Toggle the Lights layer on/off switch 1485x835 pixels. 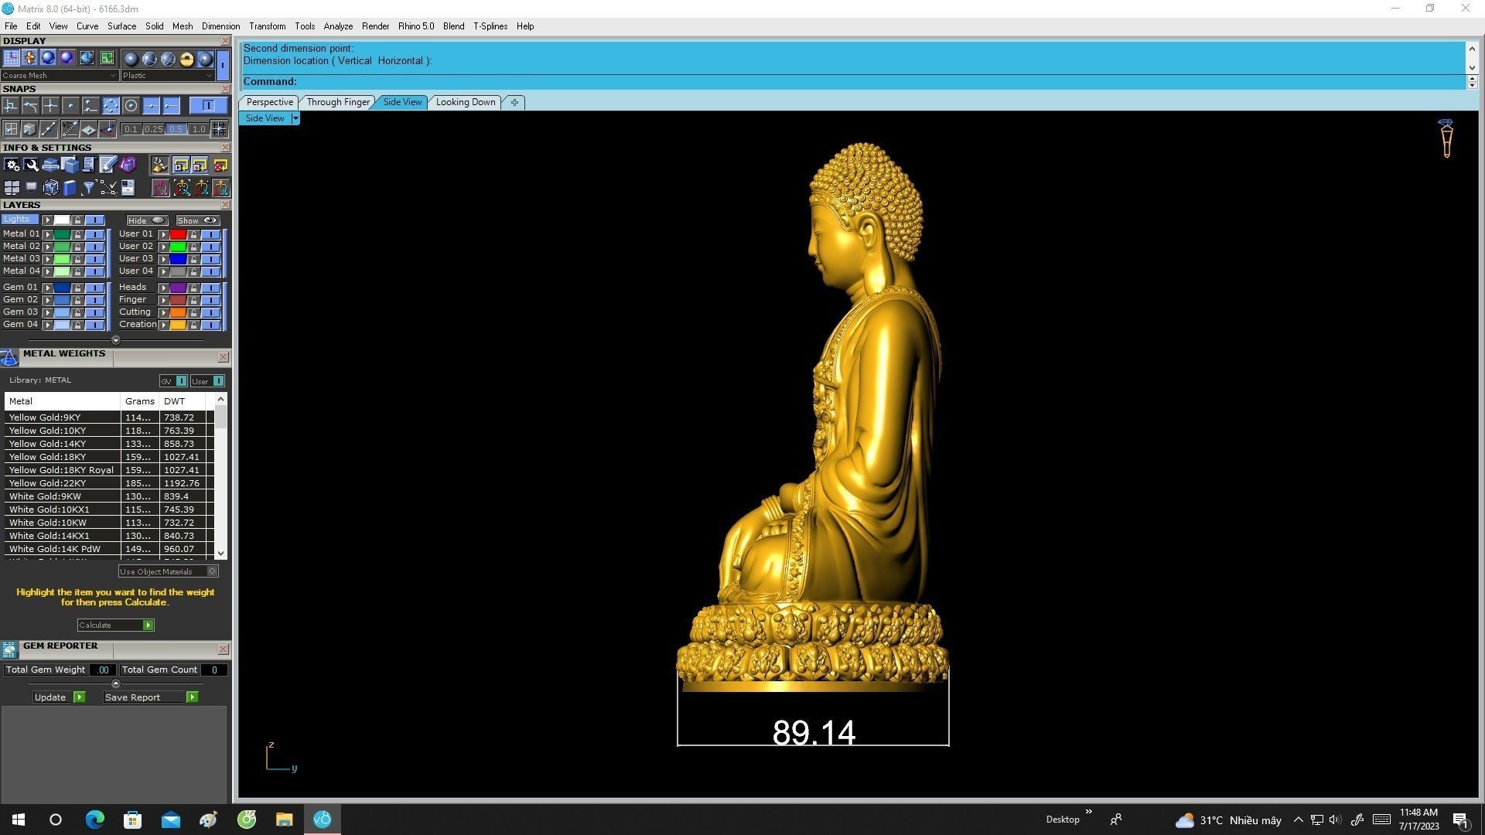[94, 220]
